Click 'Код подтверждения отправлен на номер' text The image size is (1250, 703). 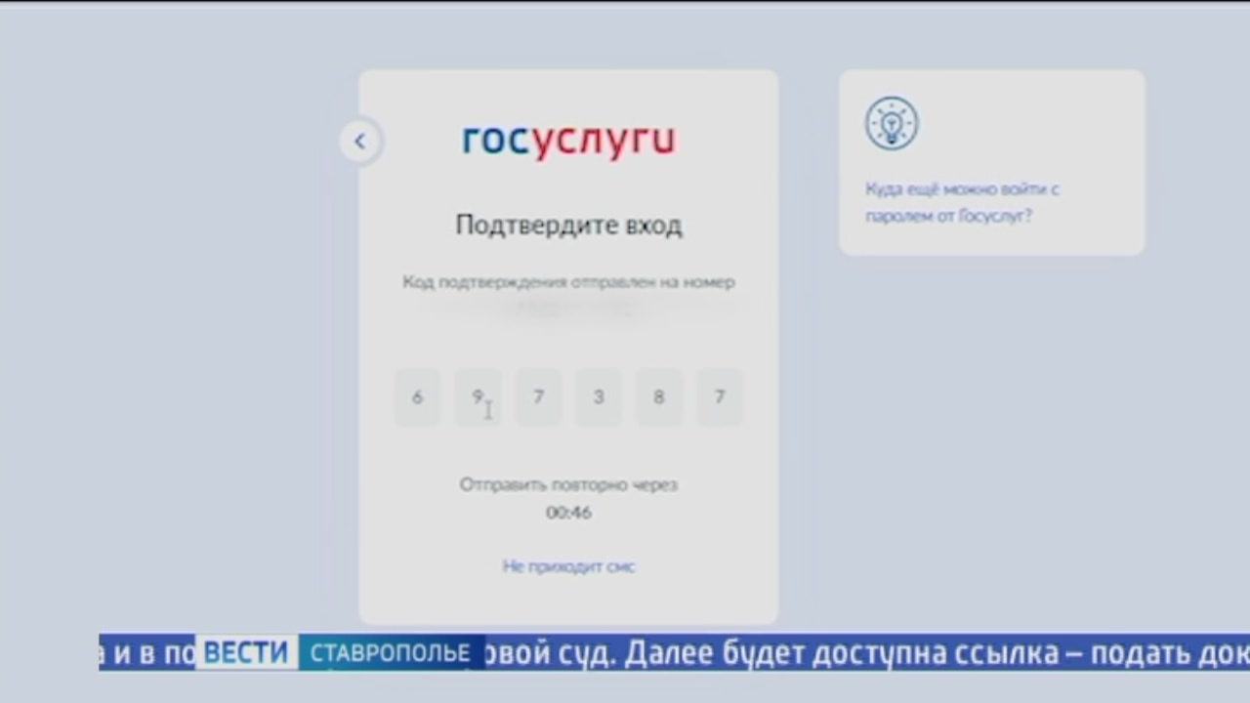(568, 282)
